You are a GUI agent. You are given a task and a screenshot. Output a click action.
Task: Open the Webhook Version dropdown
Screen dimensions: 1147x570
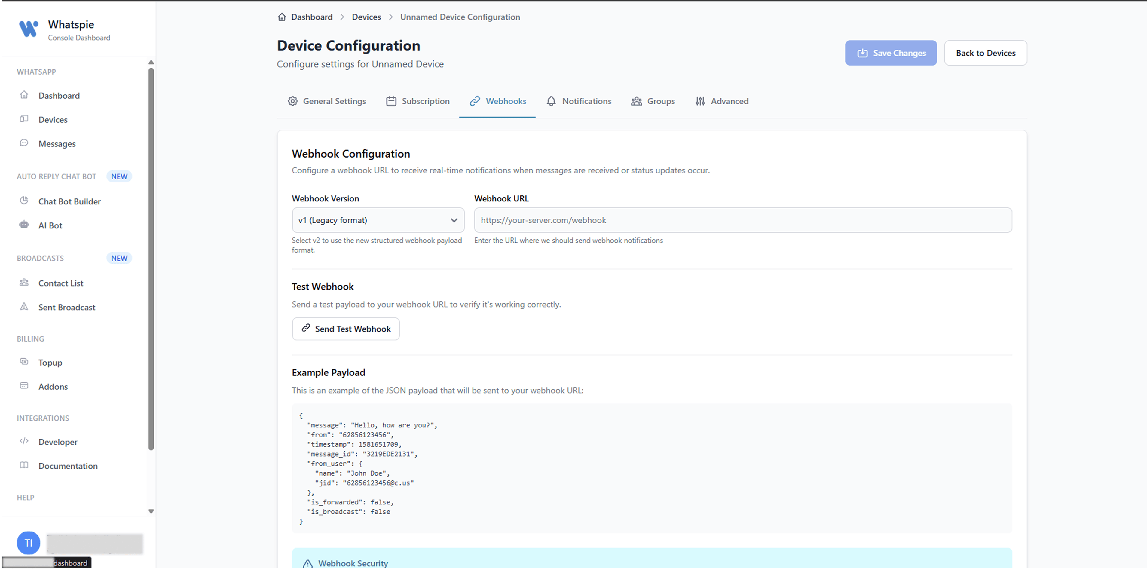378,220
